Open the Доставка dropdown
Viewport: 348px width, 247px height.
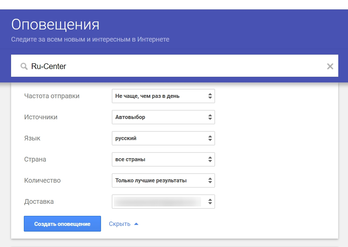(163, 201)
